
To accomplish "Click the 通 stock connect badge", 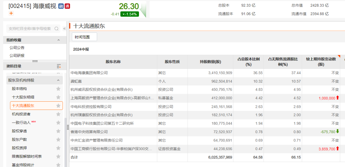I will tap(67, 6).
